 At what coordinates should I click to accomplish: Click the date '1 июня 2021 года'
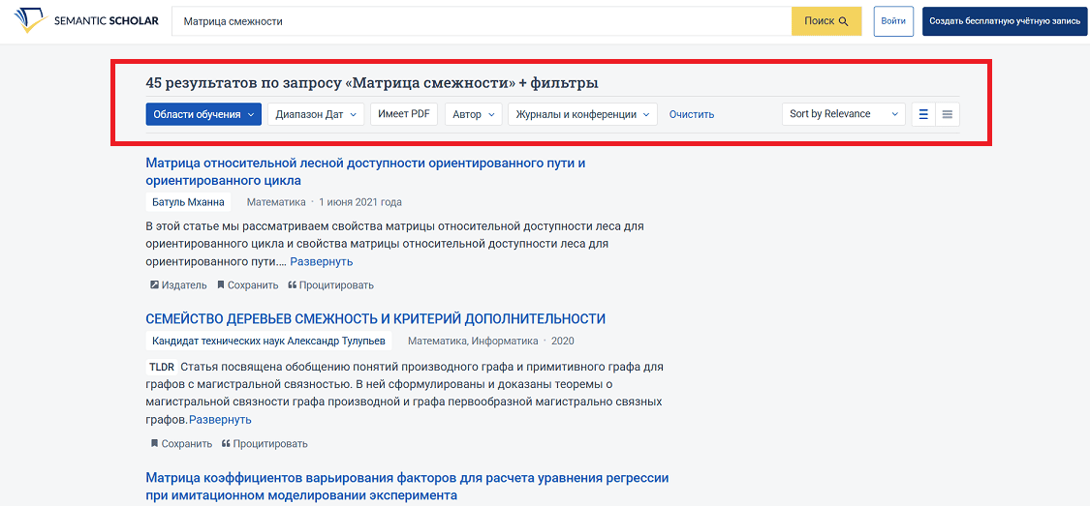click(x=360, y=202)
